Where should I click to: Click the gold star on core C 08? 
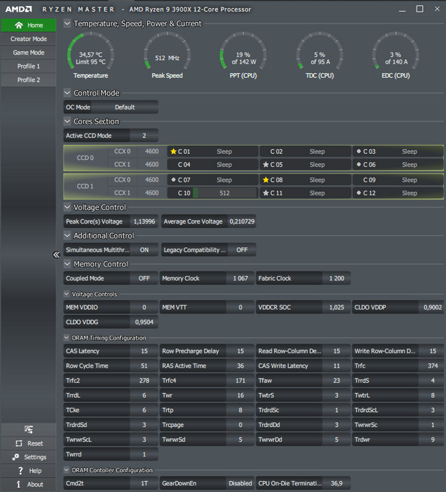pyautogui.click(x=266, y=180)
